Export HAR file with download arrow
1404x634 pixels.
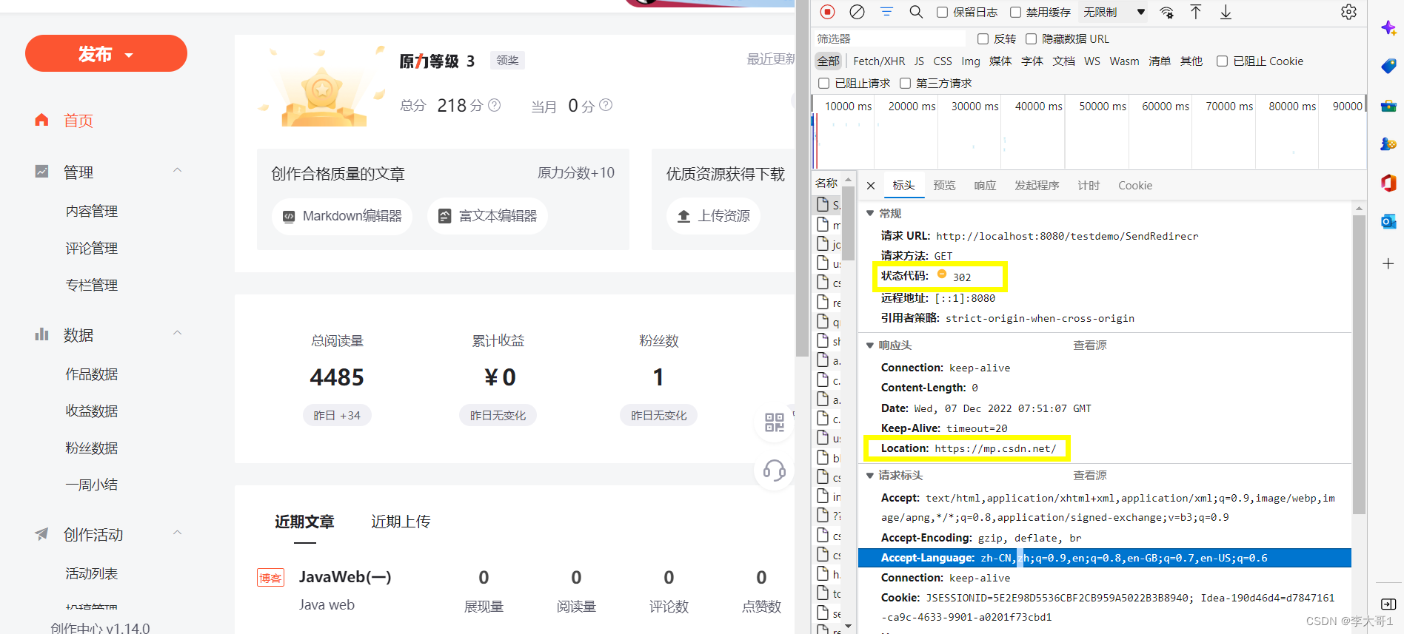1226,12
